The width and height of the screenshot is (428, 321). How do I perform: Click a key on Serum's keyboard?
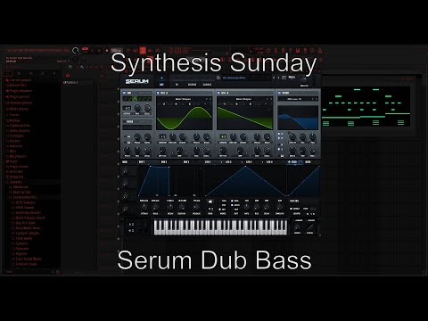(220, 227)
